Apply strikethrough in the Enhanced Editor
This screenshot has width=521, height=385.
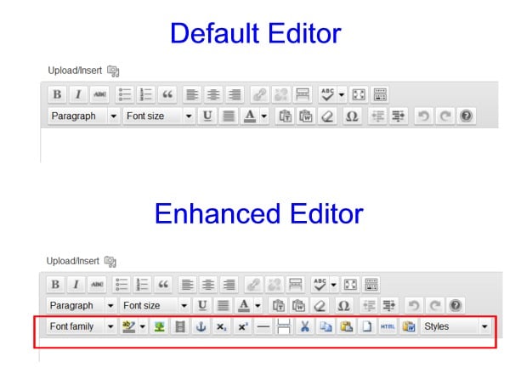(x=97, y=285)
